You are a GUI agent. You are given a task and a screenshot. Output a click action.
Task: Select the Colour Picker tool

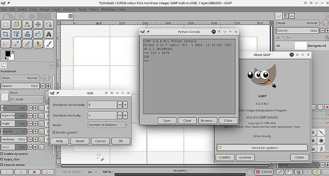16,43
